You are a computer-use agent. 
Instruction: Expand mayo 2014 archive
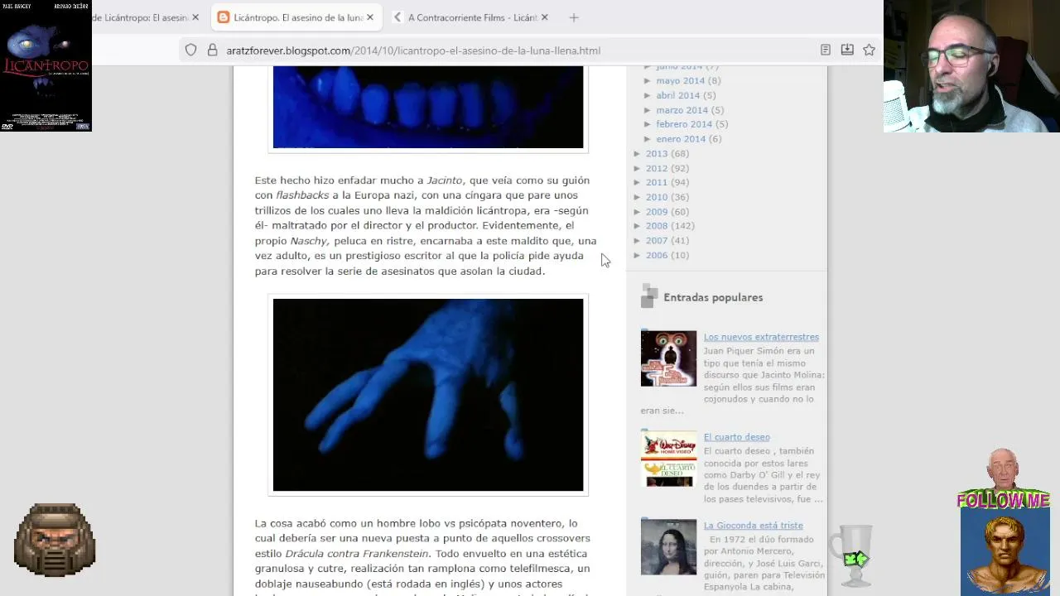(x=648, y=81)
